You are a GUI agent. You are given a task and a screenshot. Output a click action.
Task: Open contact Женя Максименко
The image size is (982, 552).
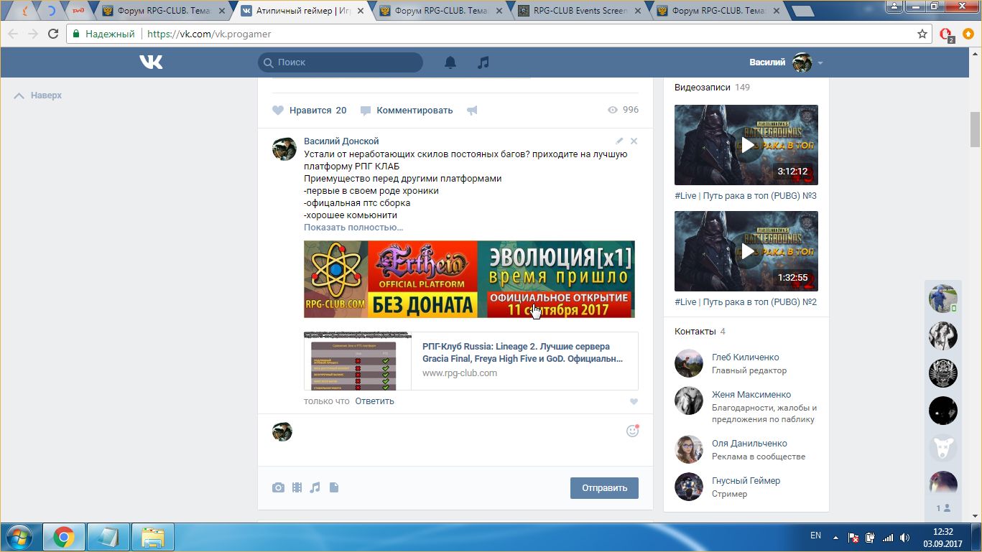coord(751,395)
